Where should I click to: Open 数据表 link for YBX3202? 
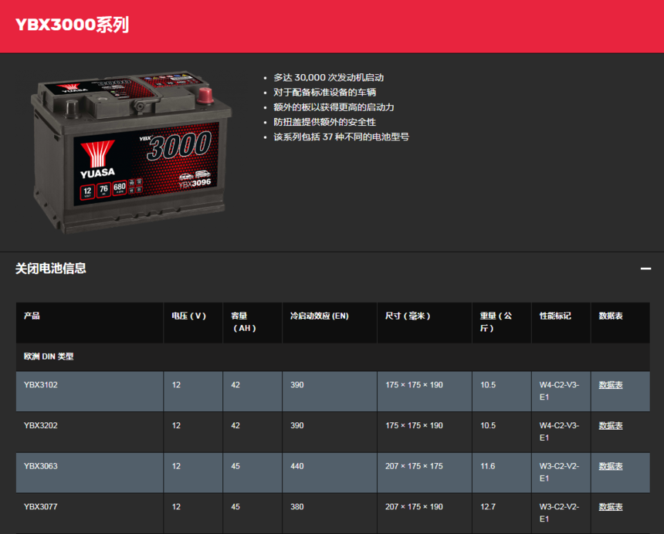pos(611,426)
